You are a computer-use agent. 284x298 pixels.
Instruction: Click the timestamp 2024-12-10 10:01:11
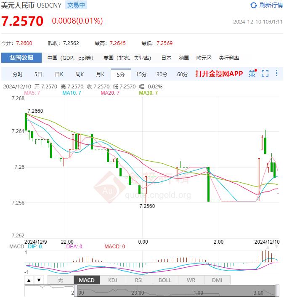pyautogui.click(x=258, y=22)
